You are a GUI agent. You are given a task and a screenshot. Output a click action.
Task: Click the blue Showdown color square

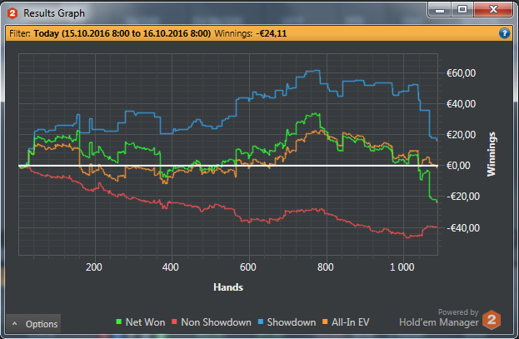(261, 322)
